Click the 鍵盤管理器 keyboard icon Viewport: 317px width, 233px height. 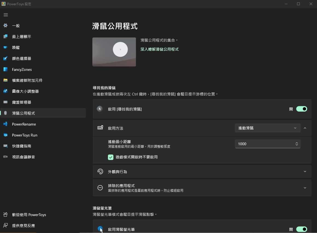coord(5,102)
